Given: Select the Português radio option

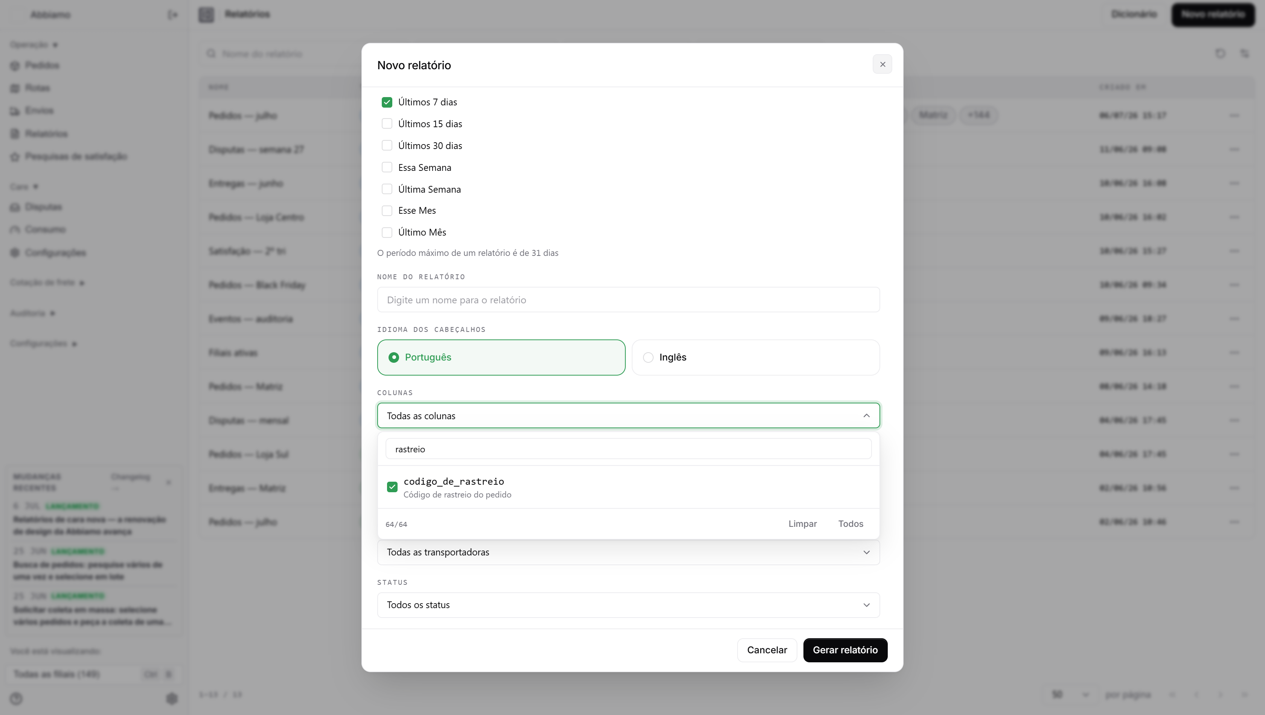Looking at the screenshot, I should tap(501, 357).
